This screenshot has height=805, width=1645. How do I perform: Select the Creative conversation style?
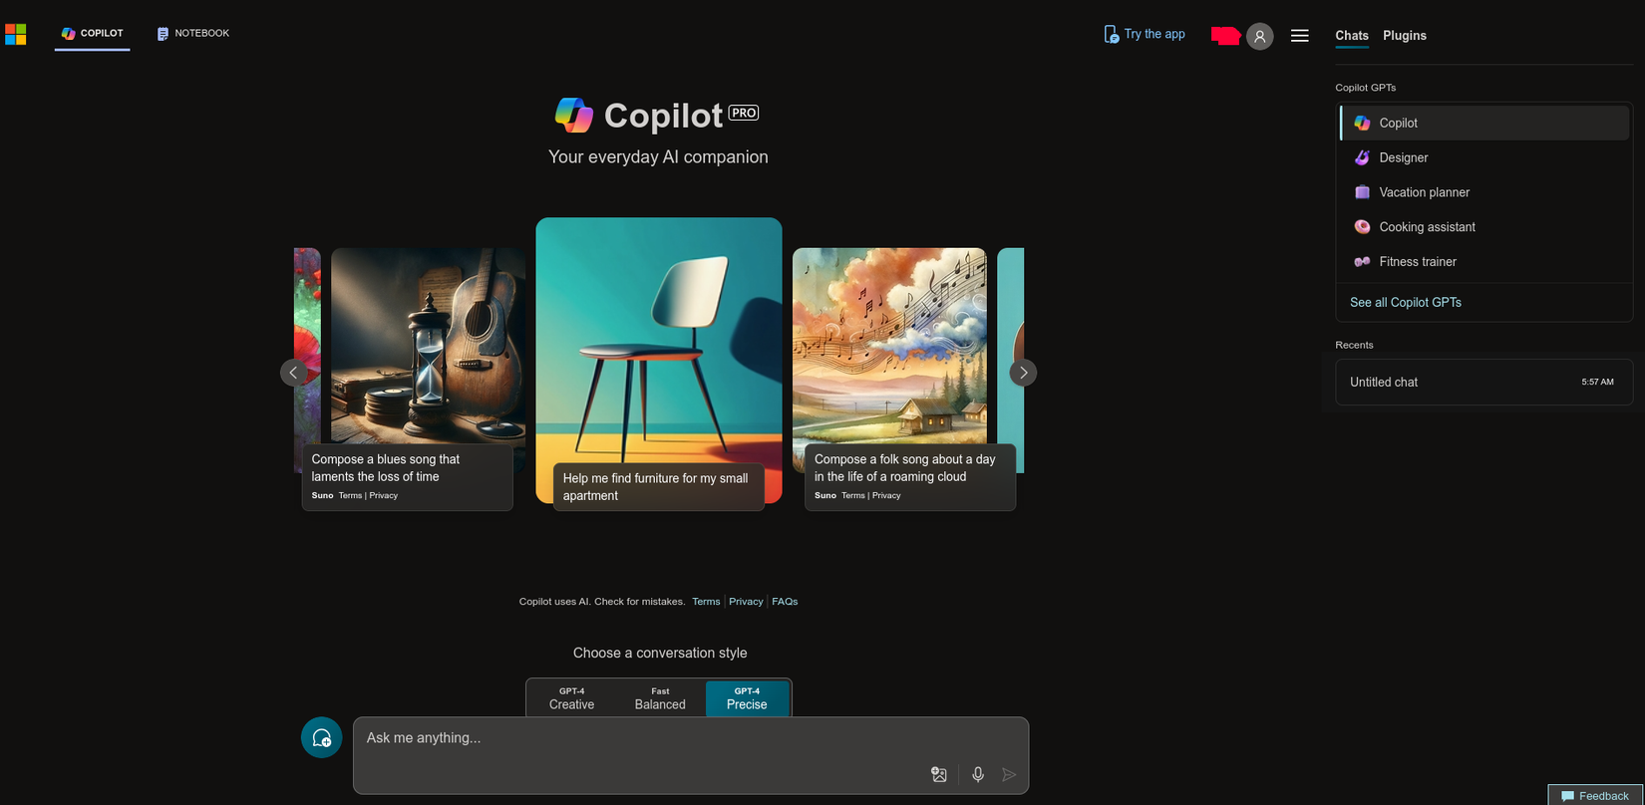[x=571, y=698]
